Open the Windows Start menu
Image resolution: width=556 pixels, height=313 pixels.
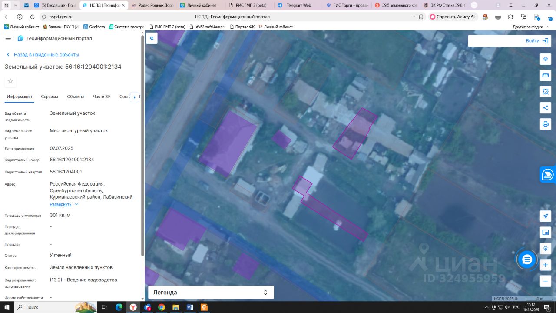[x=7, y=307]
